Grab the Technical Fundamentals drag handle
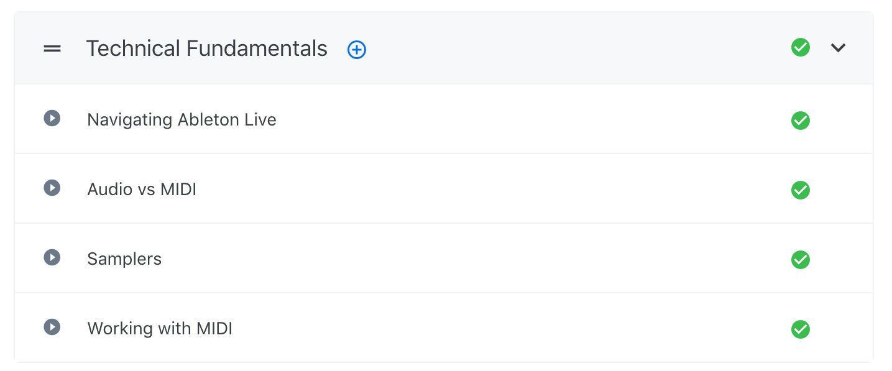The width and height of the screenshot is (892, 371). click(x=52, y=48)
